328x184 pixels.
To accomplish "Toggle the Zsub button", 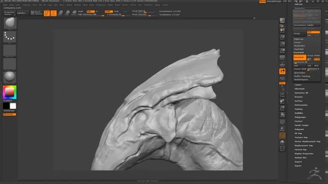I will 116,11.
